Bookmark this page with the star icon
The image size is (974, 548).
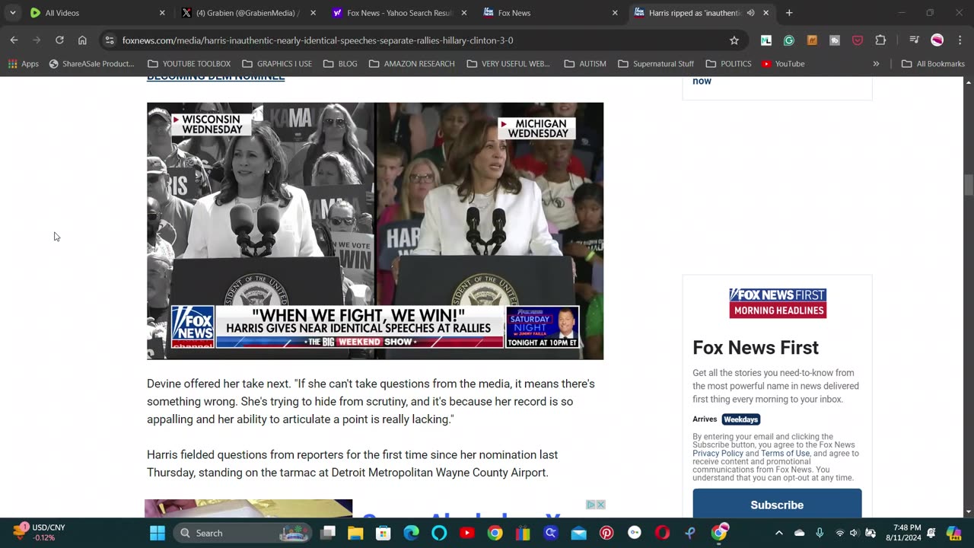tap(734, 40)
